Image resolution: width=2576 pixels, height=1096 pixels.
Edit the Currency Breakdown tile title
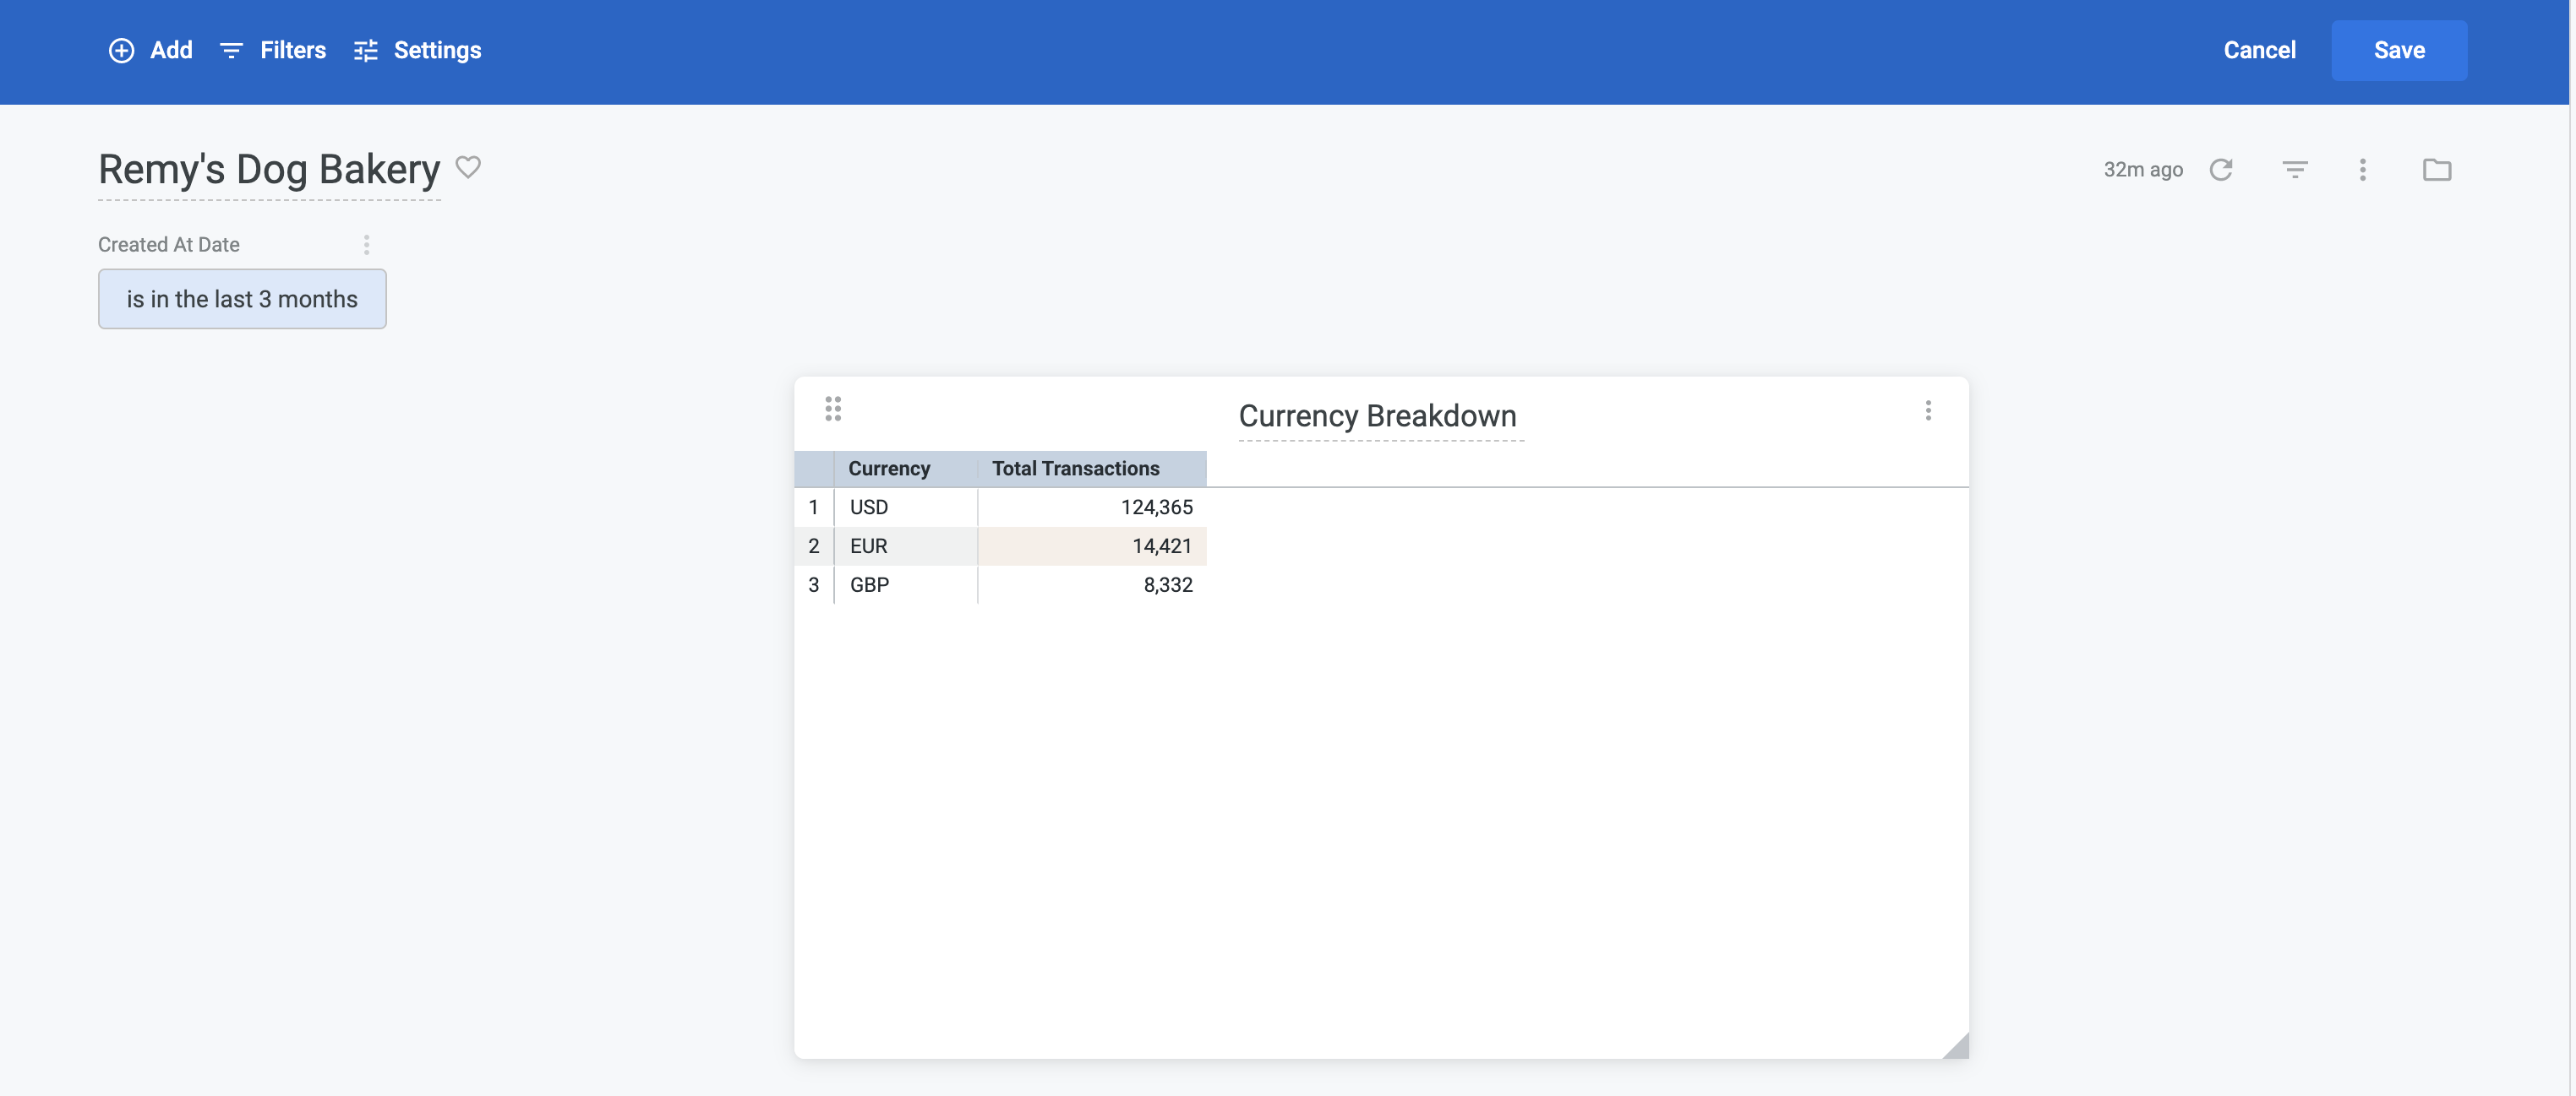[1377, 415]
